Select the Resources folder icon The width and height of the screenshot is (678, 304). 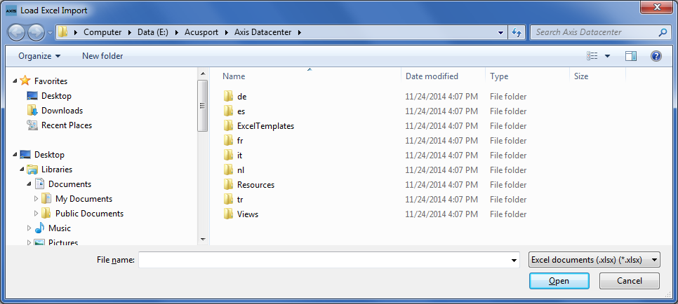click(228, 184)
